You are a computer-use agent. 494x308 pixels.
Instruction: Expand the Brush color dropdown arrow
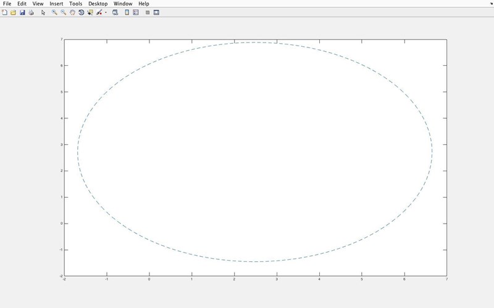[106, 12]
